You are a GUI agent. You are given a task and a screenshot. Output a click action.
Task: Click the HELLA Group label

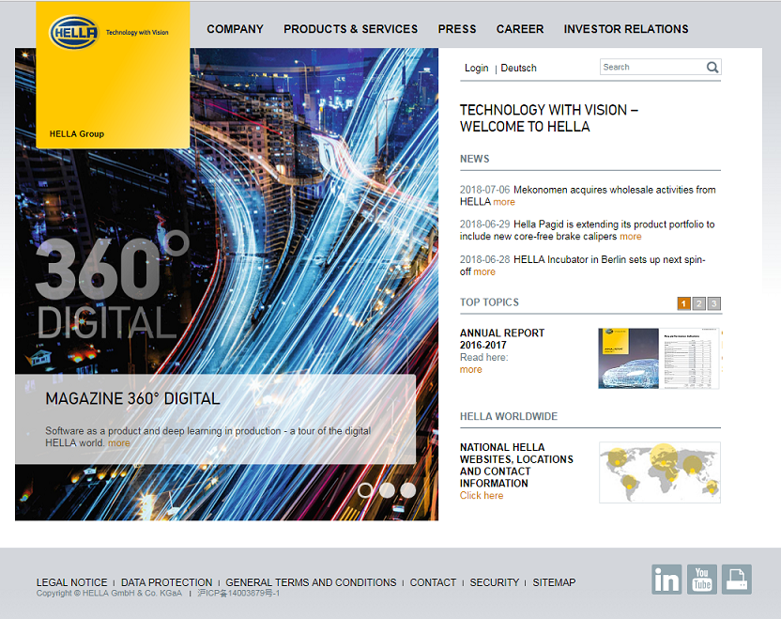[77, 133]
